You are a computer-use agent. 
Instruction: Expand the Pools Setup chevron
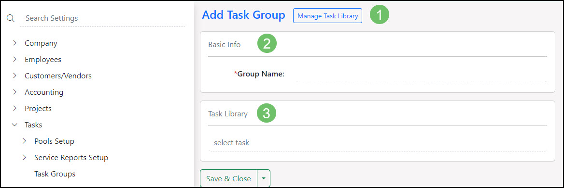(25, 141)
